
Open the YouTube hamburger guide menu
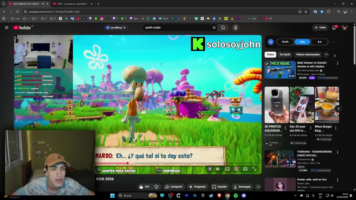coord(7,27)
